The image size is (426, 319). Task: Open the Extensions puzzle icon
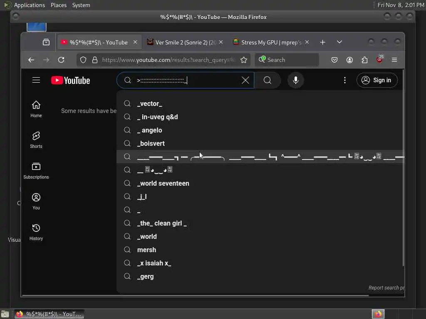[x=364, y=60]
